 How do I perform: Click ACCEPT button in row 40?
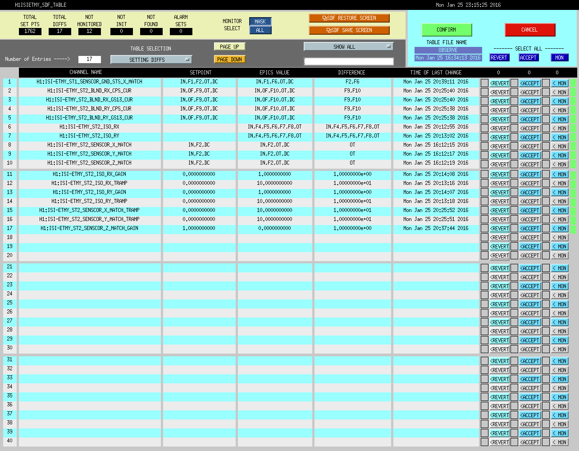[x=530, y=442]
